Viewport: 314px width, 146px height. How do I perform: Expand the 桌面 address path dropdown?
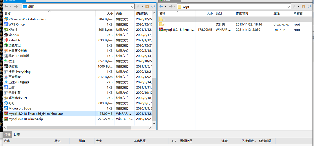(x=132, y=7)
